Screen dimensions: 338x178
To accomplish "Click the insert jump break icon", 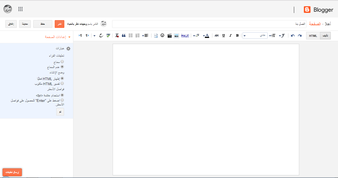I will [156, 36].
